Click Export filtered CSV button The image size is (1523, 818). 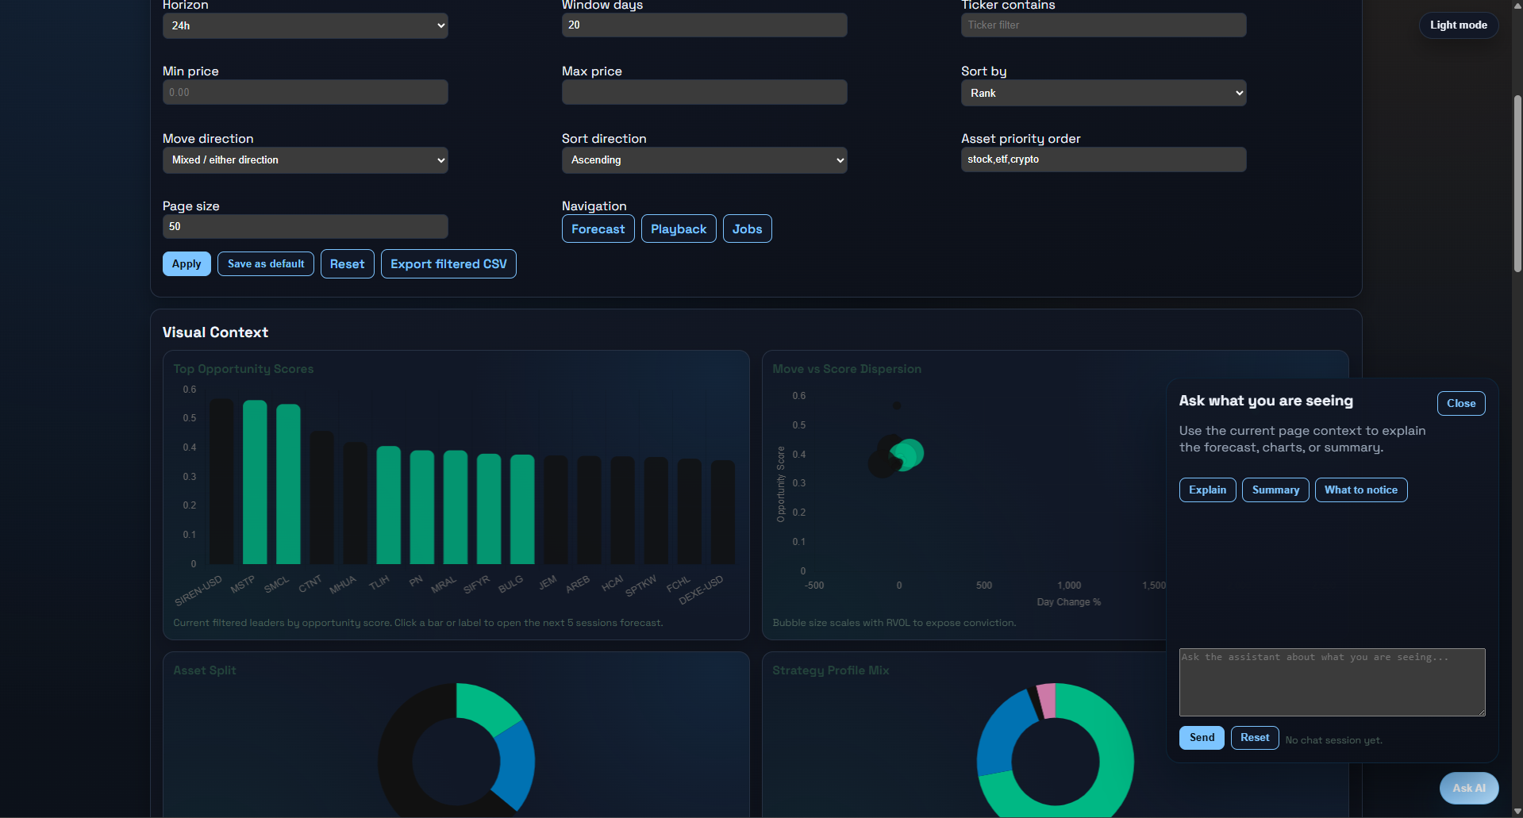point(448,264)
